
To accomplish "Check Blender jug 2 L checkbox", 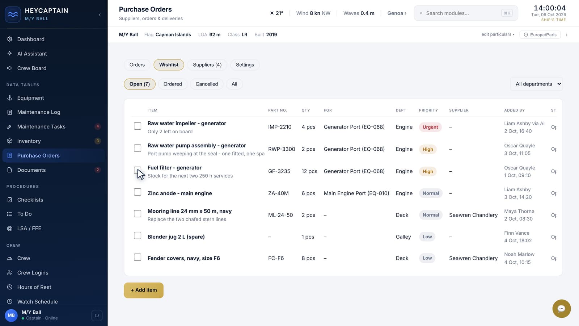I will tap(138, 235).
